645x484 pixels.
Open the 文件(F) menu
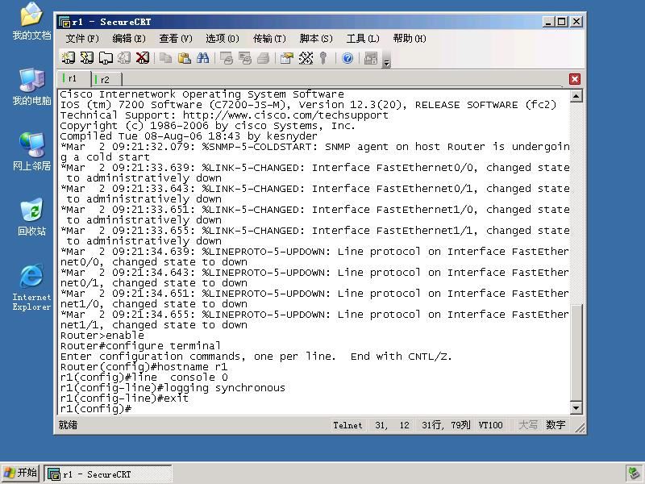coord(82,39)
